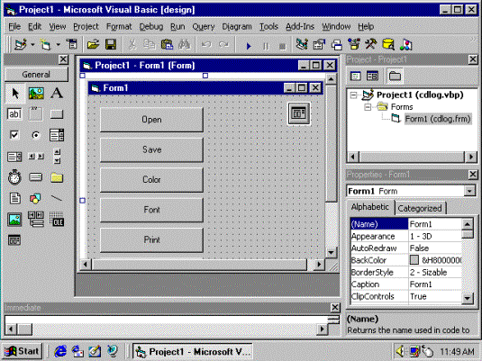Open the Project menu
482x361 pixels.
tap(86, 27)
